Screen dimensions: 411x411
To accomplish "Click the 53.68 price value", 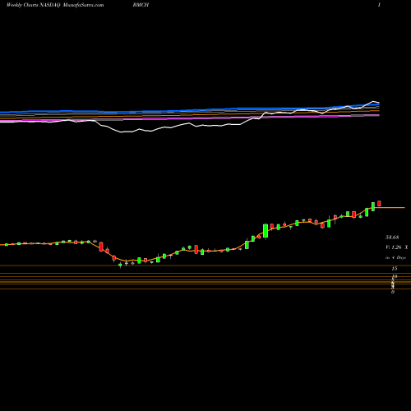I will [x=392, y=238].
